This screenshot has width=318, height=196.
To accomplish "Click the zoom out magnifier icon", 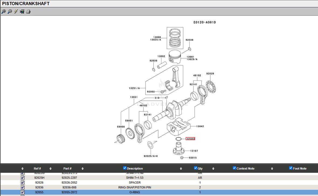I will click(x=10, y=12).
